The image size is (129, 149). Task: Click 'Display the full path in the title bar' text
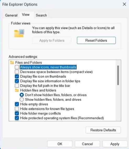click(45, 86)
